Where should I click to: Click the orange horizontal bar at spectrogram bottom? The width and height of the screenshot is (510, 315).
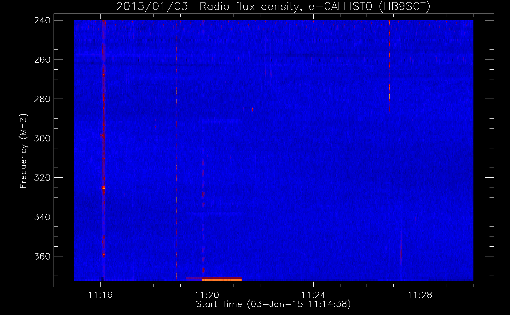coord(222,279)
